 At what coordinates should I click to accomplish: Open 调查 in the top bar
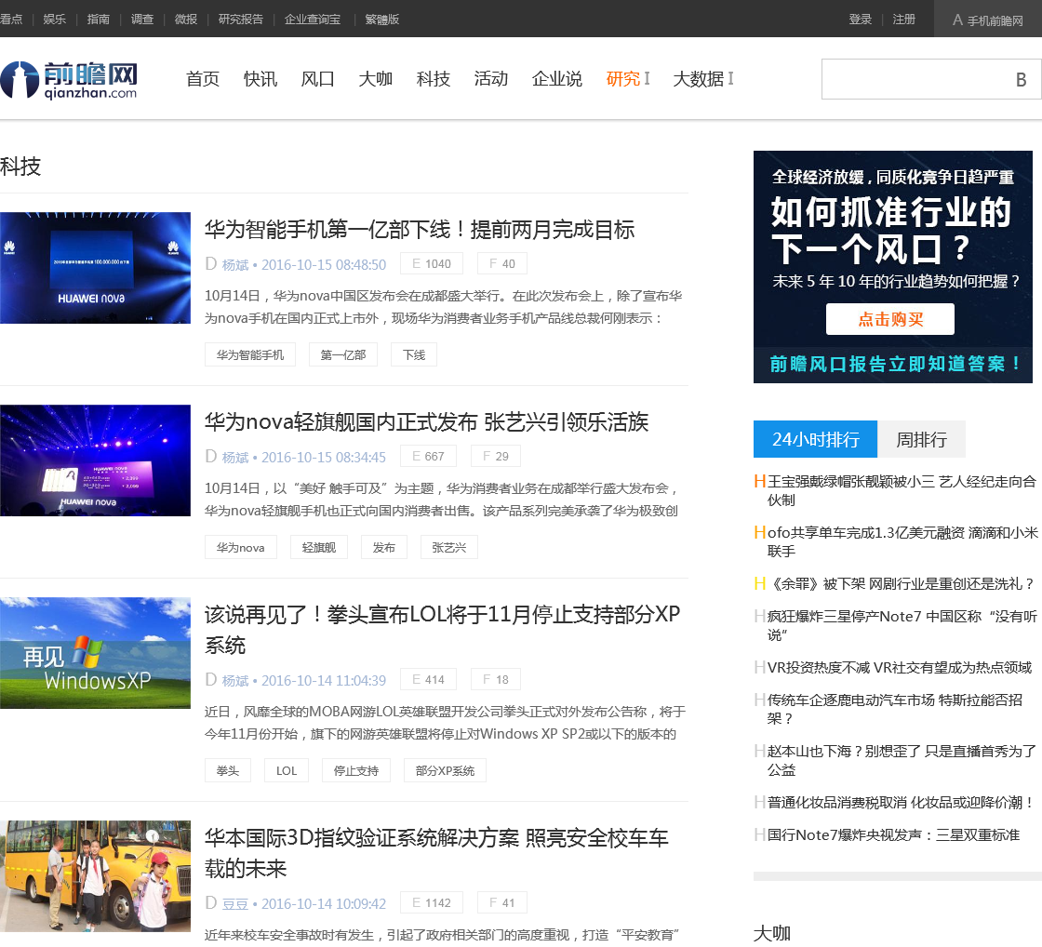click(x=142, y=20)
